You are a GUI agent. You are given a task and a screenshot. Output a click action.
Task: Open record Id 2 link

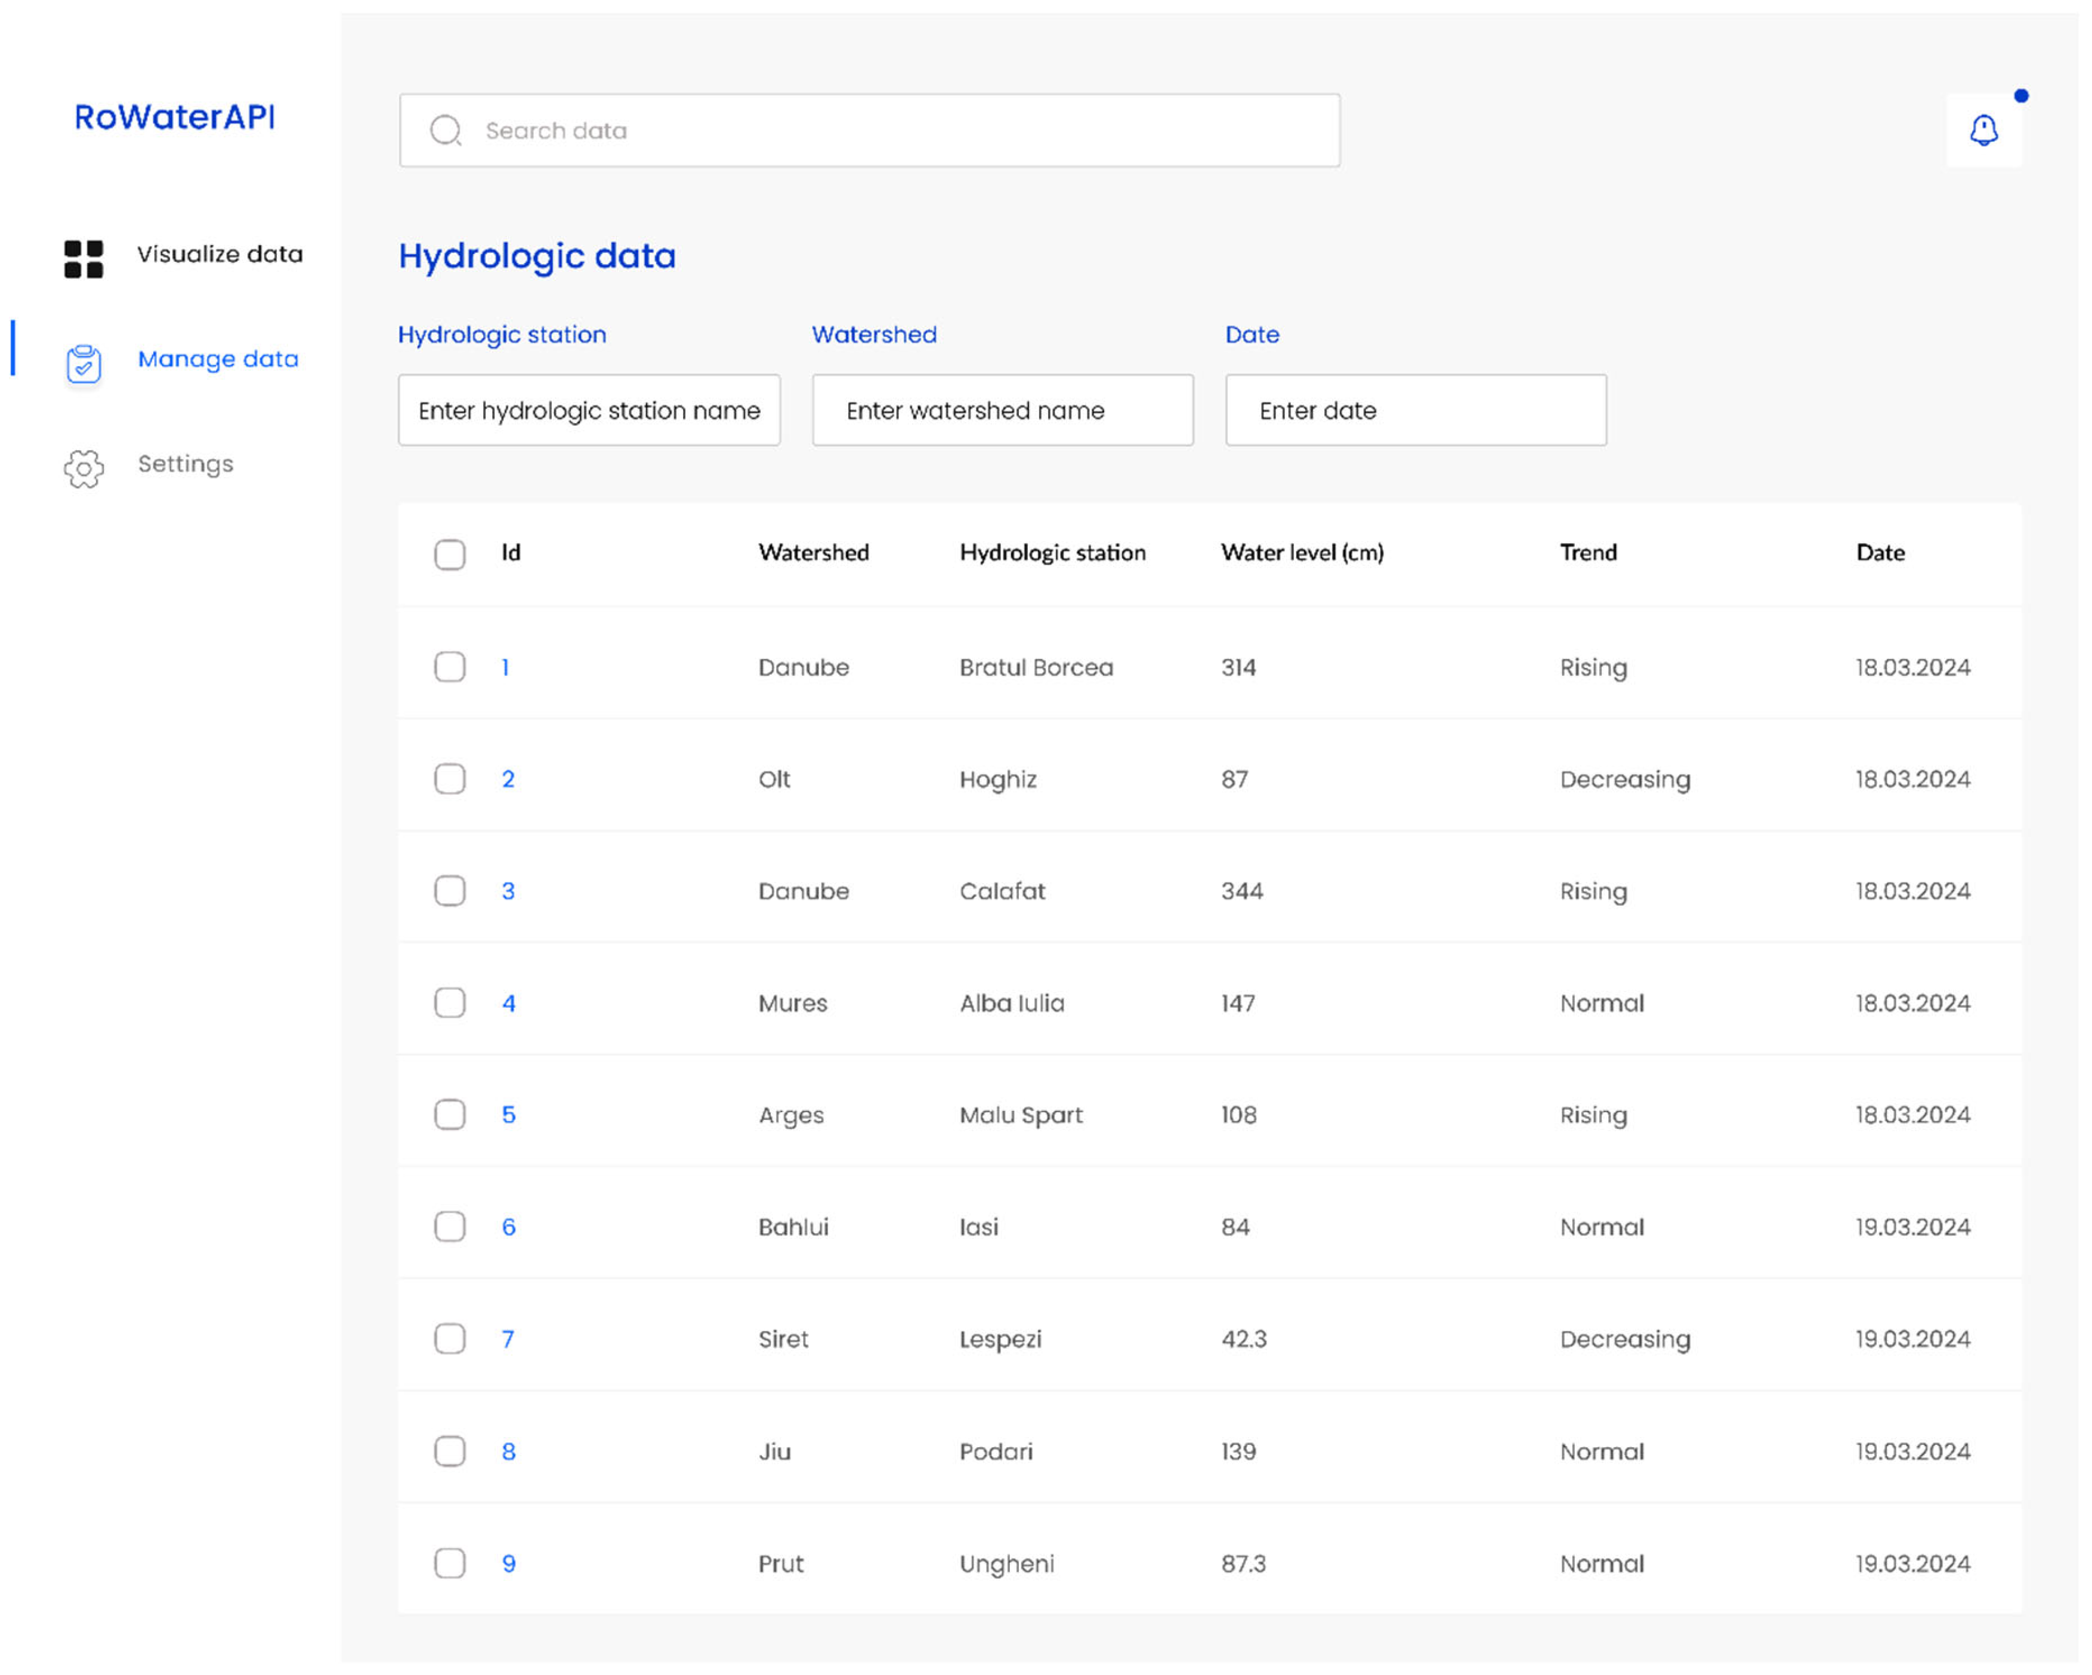point(508,779)
